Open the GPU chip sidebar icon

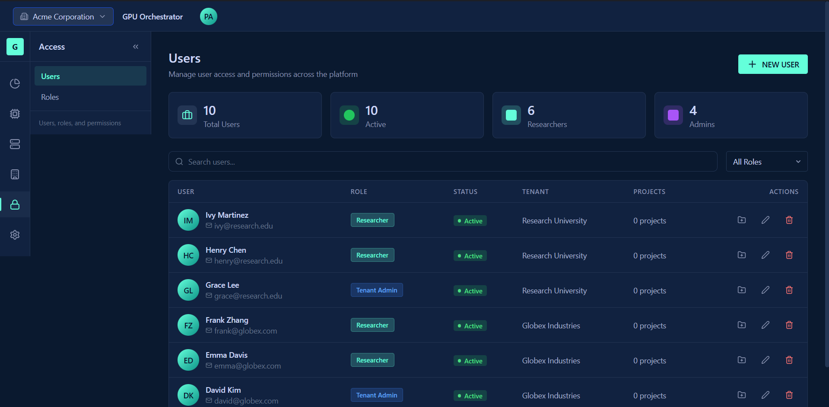click(x=15, y=114)
